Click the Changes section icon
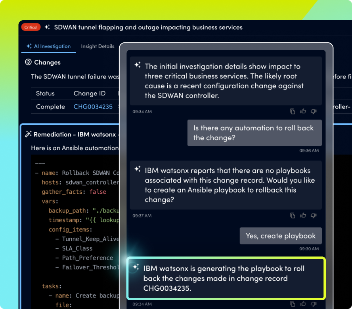The width and height of the screenshot is (352, 309). point(28,62)
